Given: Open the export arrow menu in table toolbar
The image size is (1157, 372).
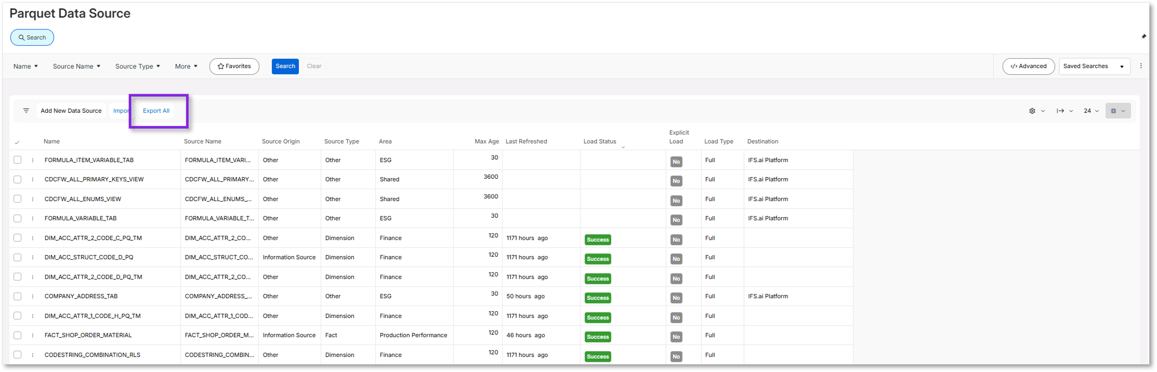Looking at the screenshot, I should tap(1064, 111).
